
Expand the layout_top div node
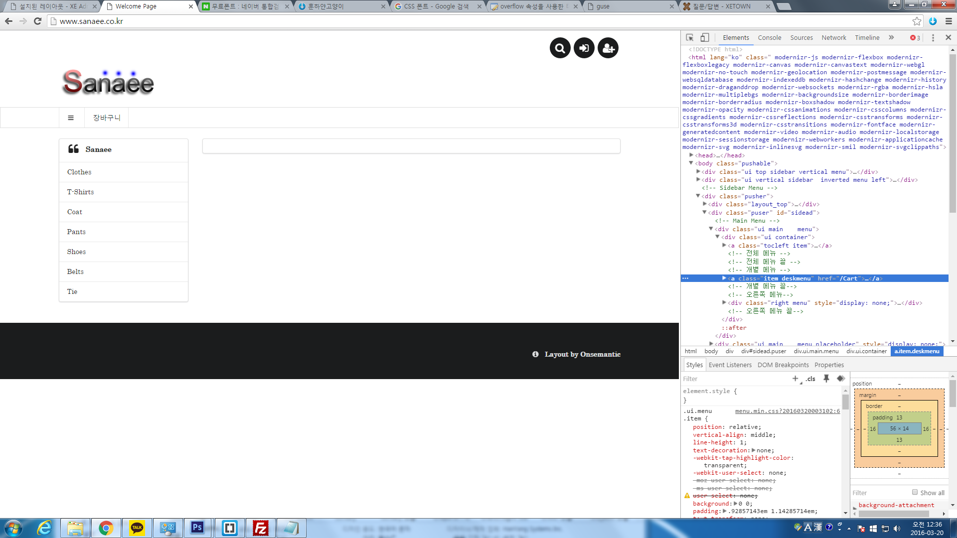pos(705,204)
